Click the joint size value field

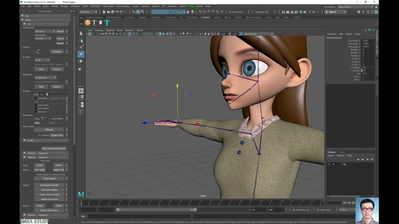pos(42,94)
